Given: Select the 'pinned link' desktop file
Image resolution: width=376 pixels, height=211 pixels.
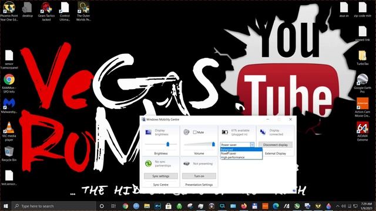Looking at the screenshot, I should (x=362, y=34).
